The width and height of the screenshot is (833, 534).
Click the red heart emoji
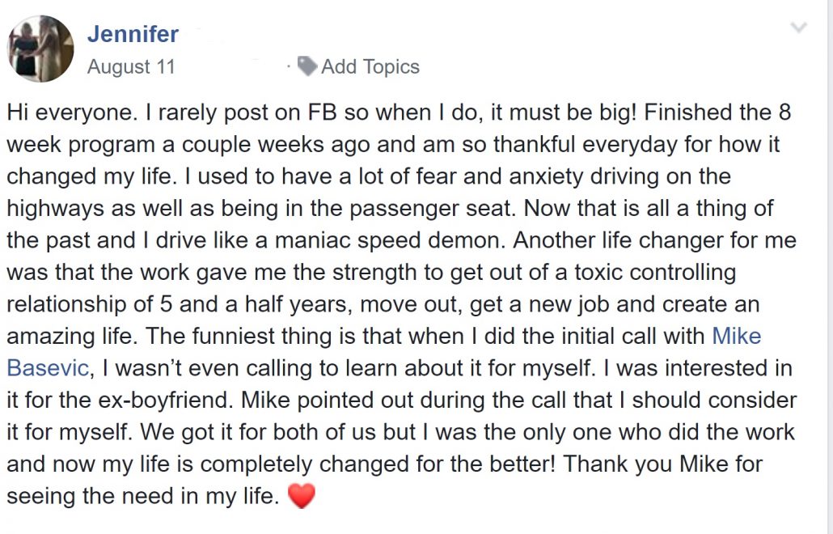pyautogui.click(x=301, y=496)
